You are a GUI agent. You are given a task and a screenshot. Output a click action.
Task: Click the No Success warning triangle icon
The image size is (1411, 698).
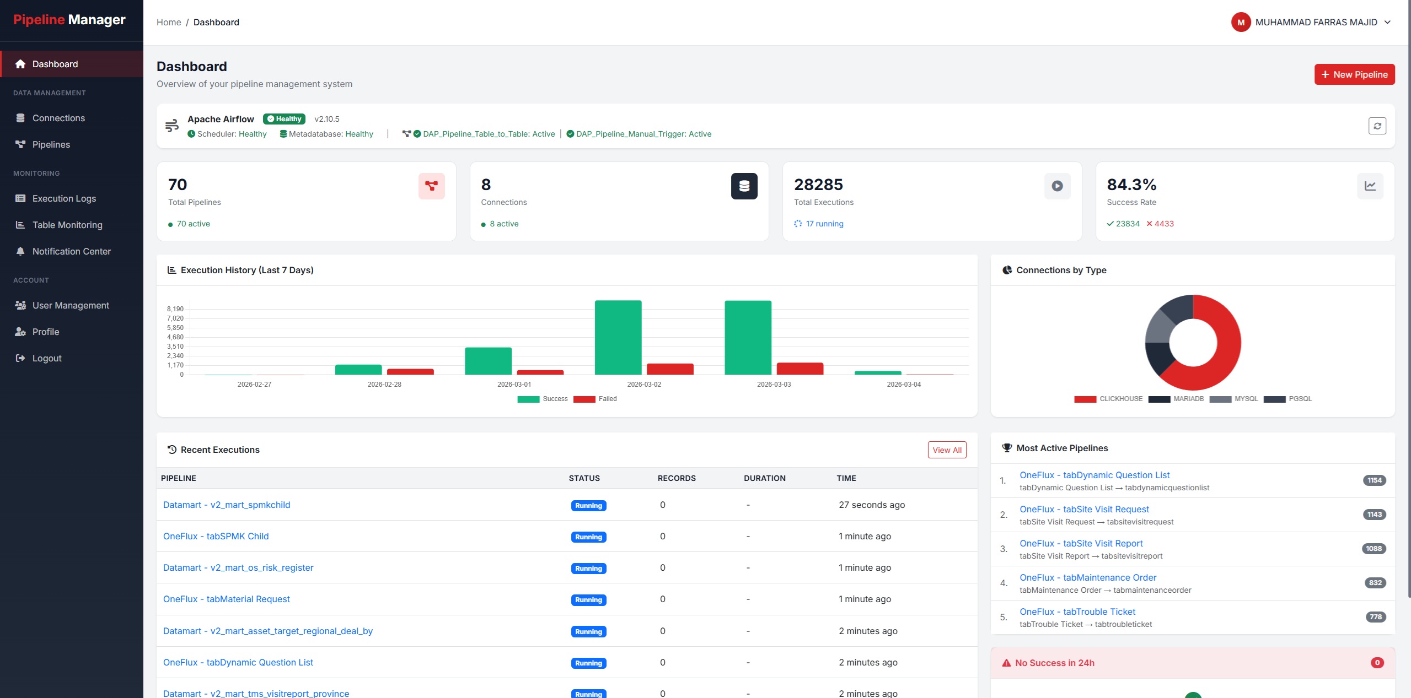point(1006,663)
